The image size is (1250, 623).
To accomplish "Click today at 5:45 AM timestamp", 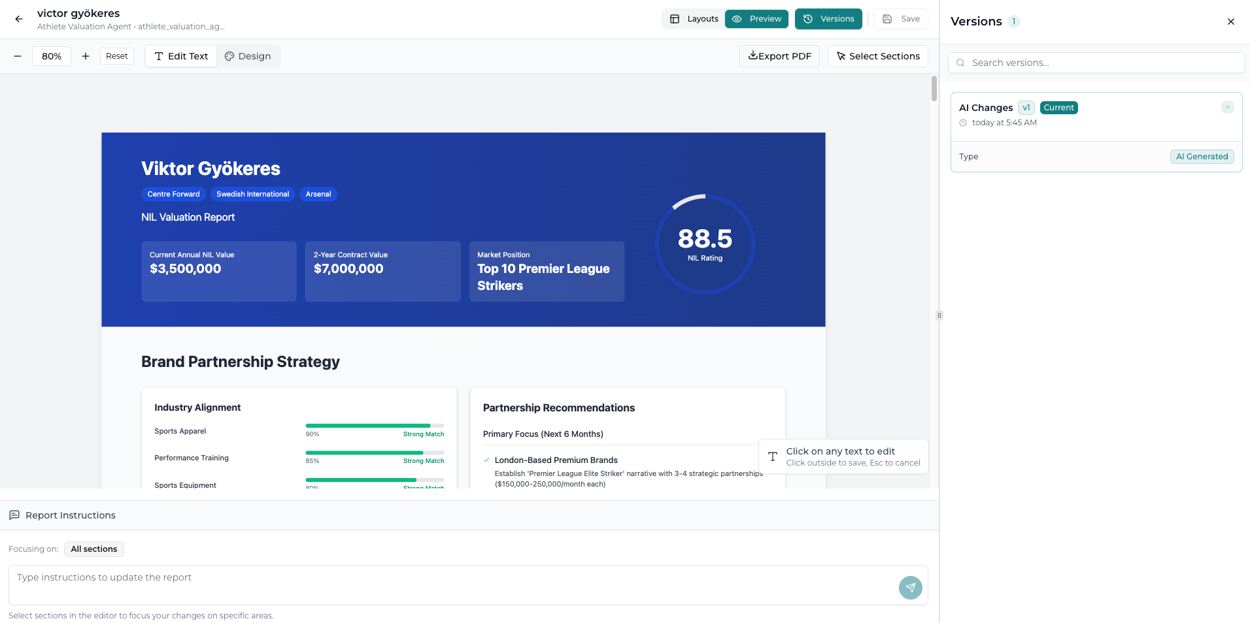I will 1004,123.
